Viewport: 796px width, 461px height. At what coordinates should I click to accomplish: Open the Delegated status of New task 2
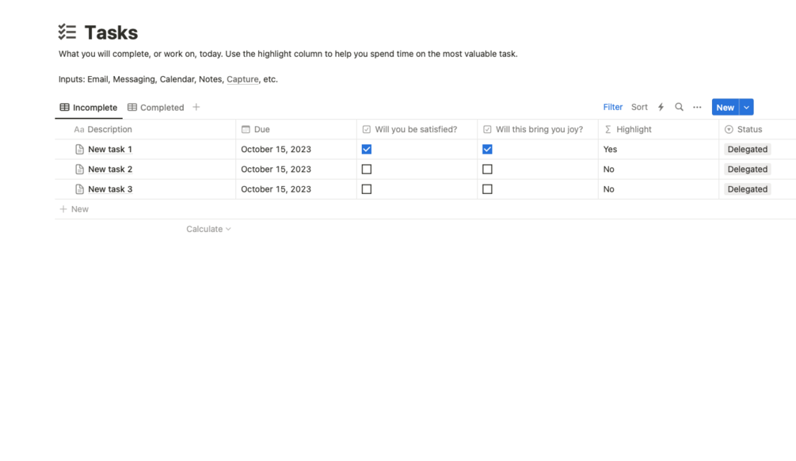pyautogui.click(x=747, y=169)
